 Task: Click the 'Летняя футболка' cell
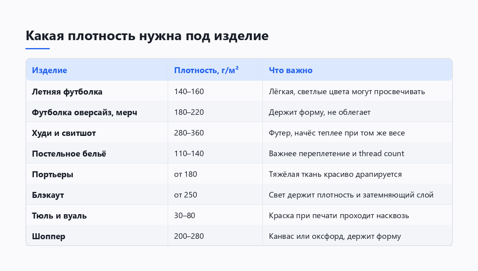click(x=67, y=92)
